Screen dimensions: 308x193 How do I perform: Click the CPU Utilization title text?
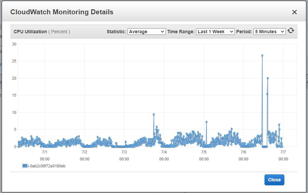tap(30, 32)
